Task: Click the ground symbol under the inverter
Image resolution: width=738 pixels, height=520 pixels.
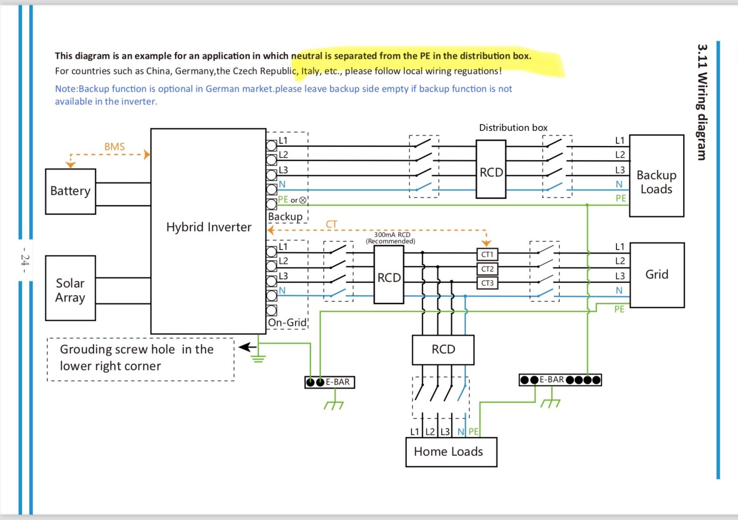Action: pos(258,358)
